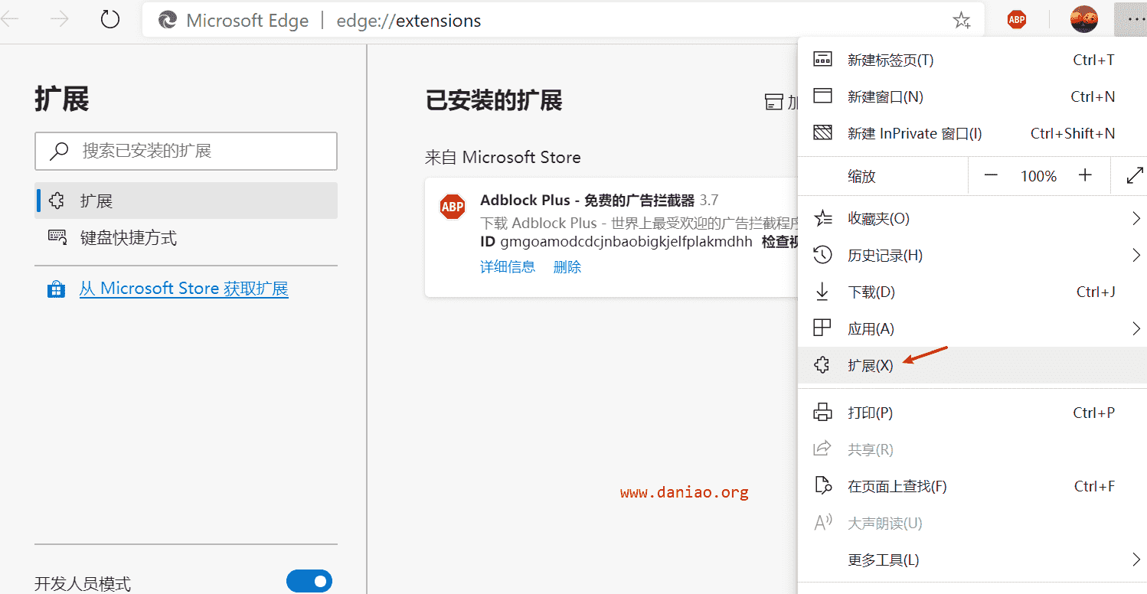
Task: Click the favorite star icon in address bar
Action: tap(962, 20)
